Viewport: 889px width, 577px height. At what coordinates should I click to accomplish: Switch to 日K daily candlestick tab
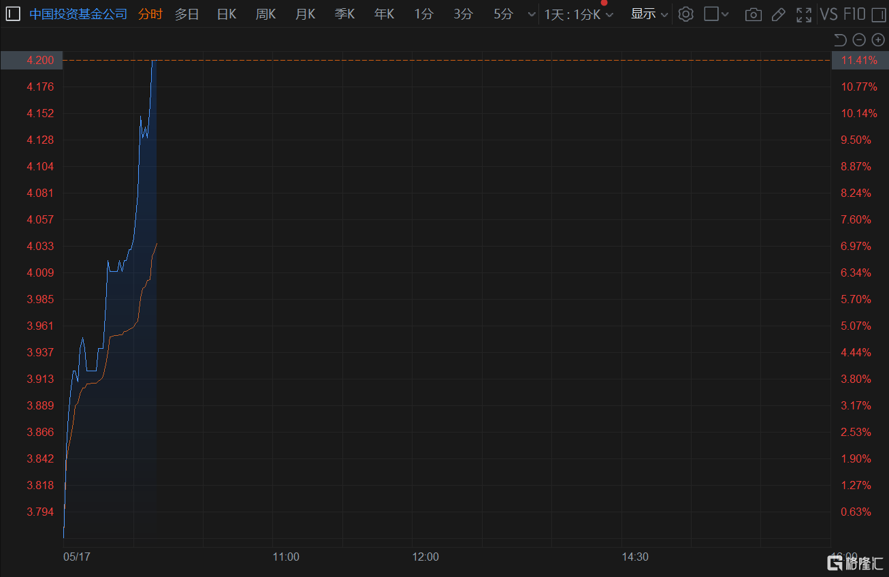point(226,14)
